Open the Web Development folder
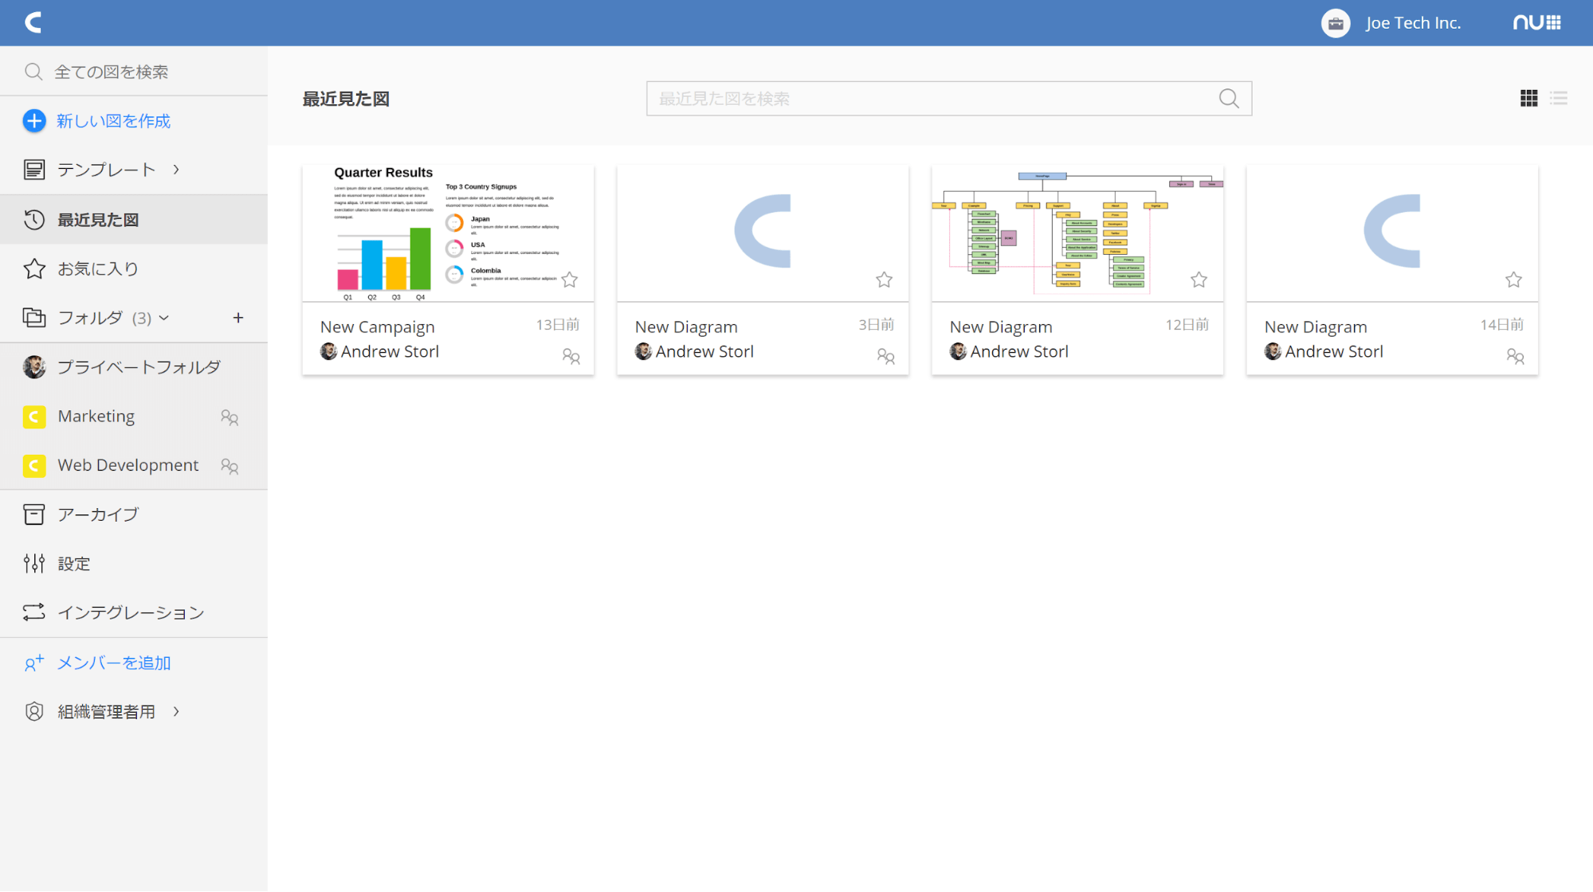1593x892 pixels. (x=128, y=465)
